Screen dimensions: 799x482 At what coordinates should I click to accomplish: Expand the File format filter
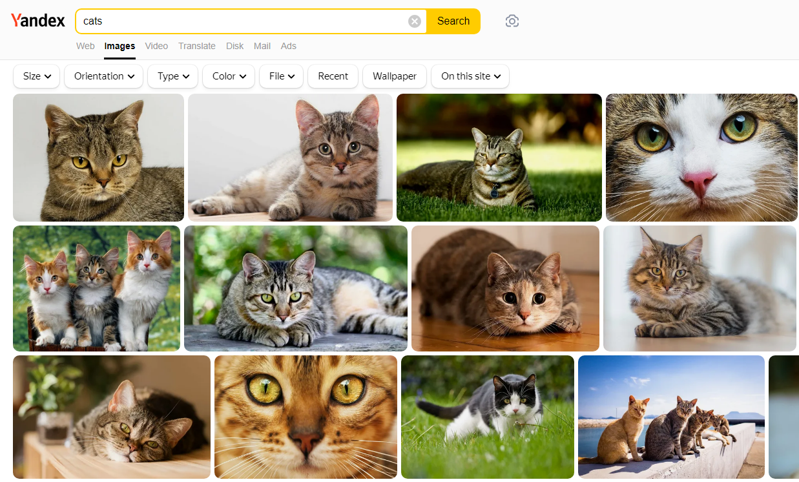281,76
